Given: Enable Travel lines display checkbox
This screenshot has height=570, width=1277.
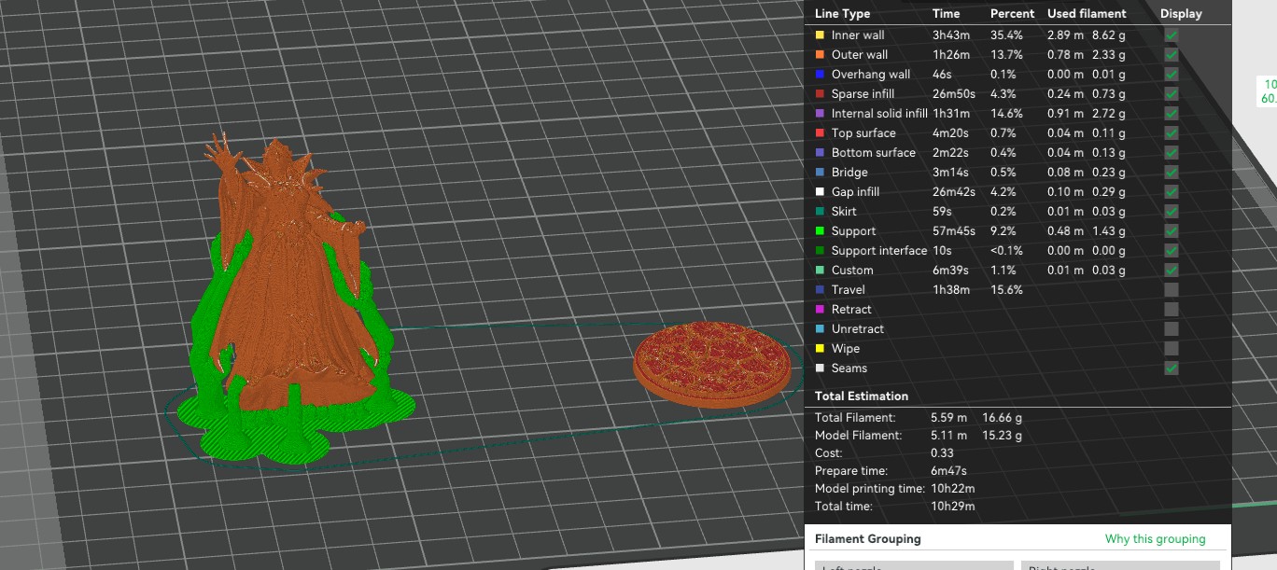Looking at the screenshot, I should [1171, 289].
